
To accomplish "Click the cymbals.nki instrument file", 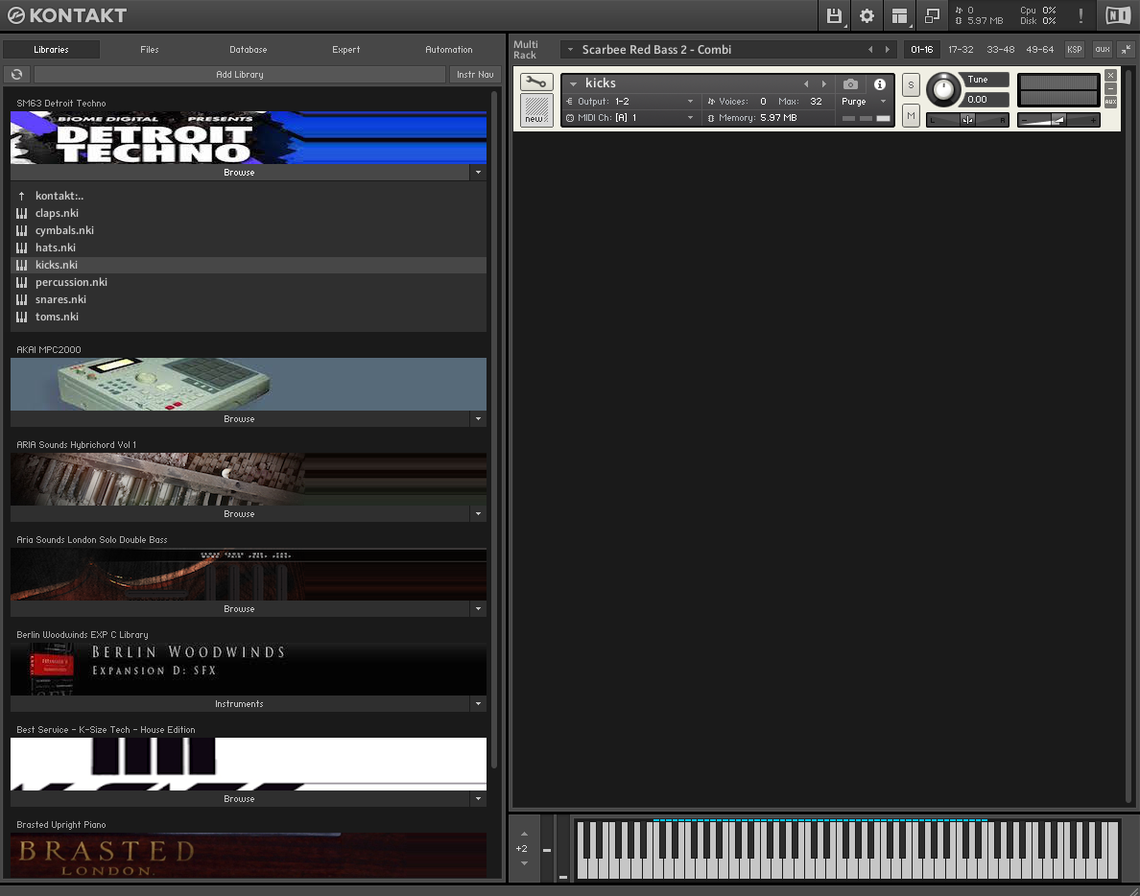I will point(249,230).
